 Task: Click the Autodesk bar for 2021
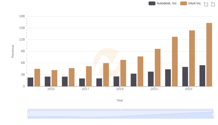[151, 79]
